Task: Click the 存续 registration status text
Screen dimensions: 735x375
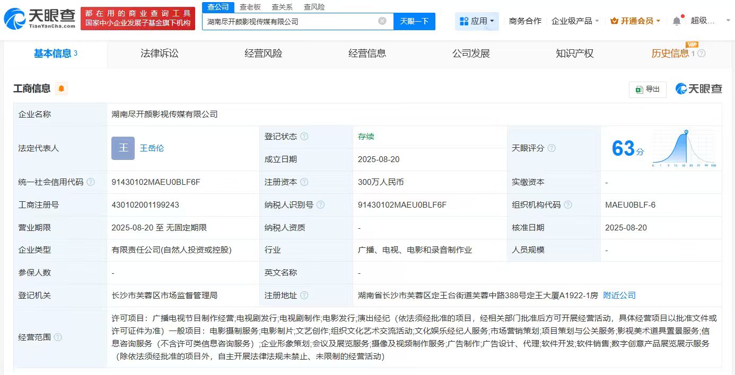Action: click(366, 137)
